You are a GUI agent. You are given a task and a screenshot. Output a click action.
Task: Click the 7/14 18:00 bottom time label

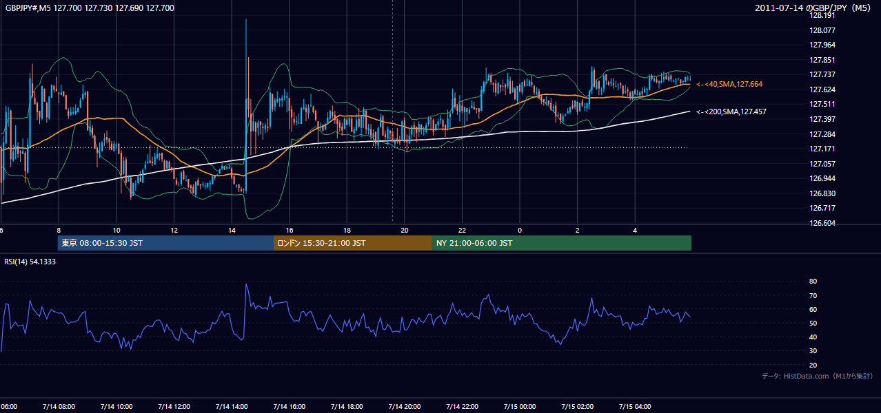point(347,407)
